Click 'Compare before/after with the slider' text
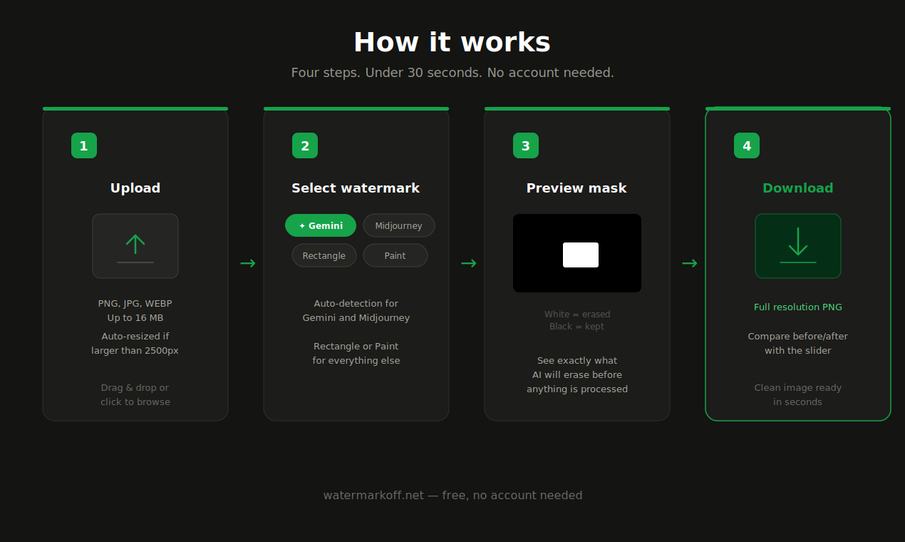The image size is (905, 542). [x=798, y=344]
